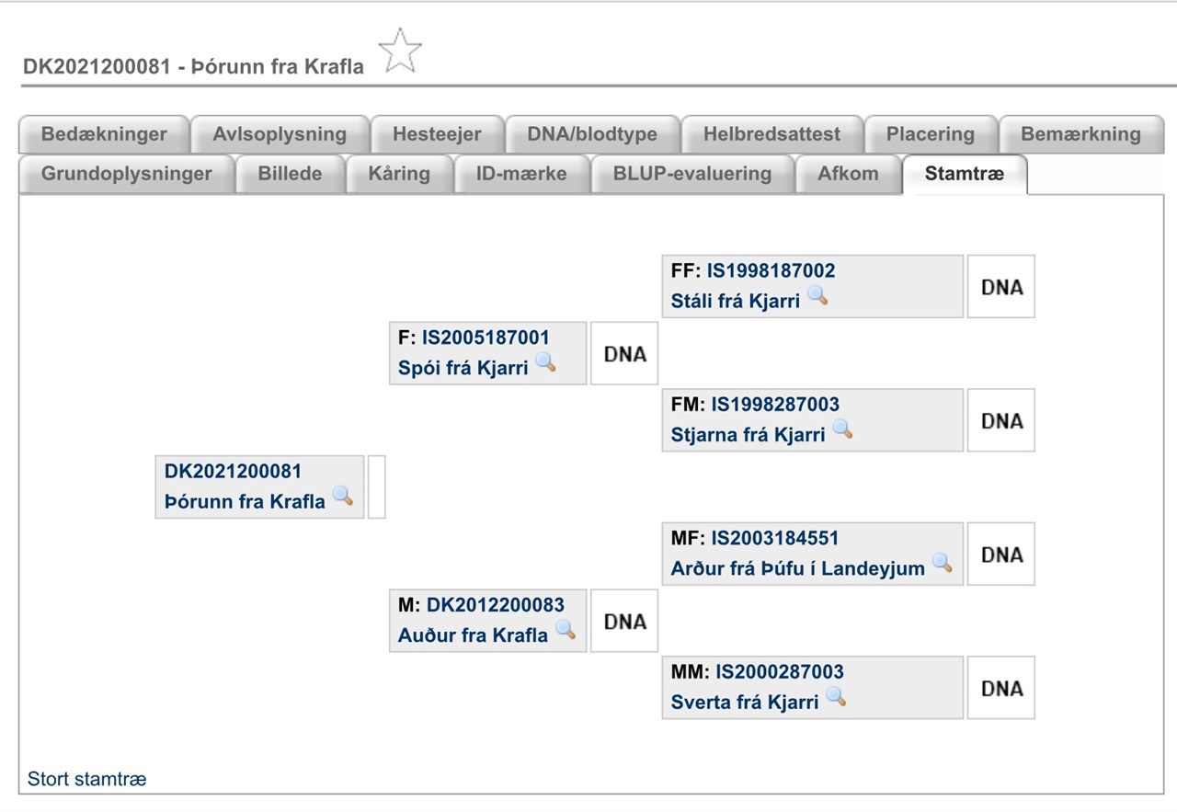Open the Billede tab
The height and width of the screenshot is (812, 1177).
(x=290, y=174)
